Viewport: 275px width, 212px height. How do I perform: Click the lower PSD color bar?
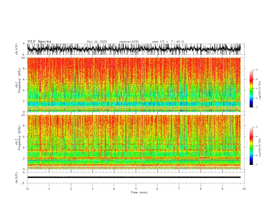tap(251, 146)
